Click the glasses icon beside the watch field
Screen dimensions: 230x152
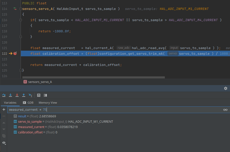[x=225, y=110]
